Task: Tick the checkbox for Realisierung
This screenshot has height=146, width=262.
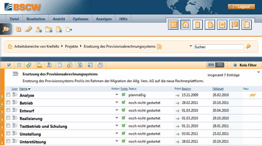Action: [x=8, y=118]
